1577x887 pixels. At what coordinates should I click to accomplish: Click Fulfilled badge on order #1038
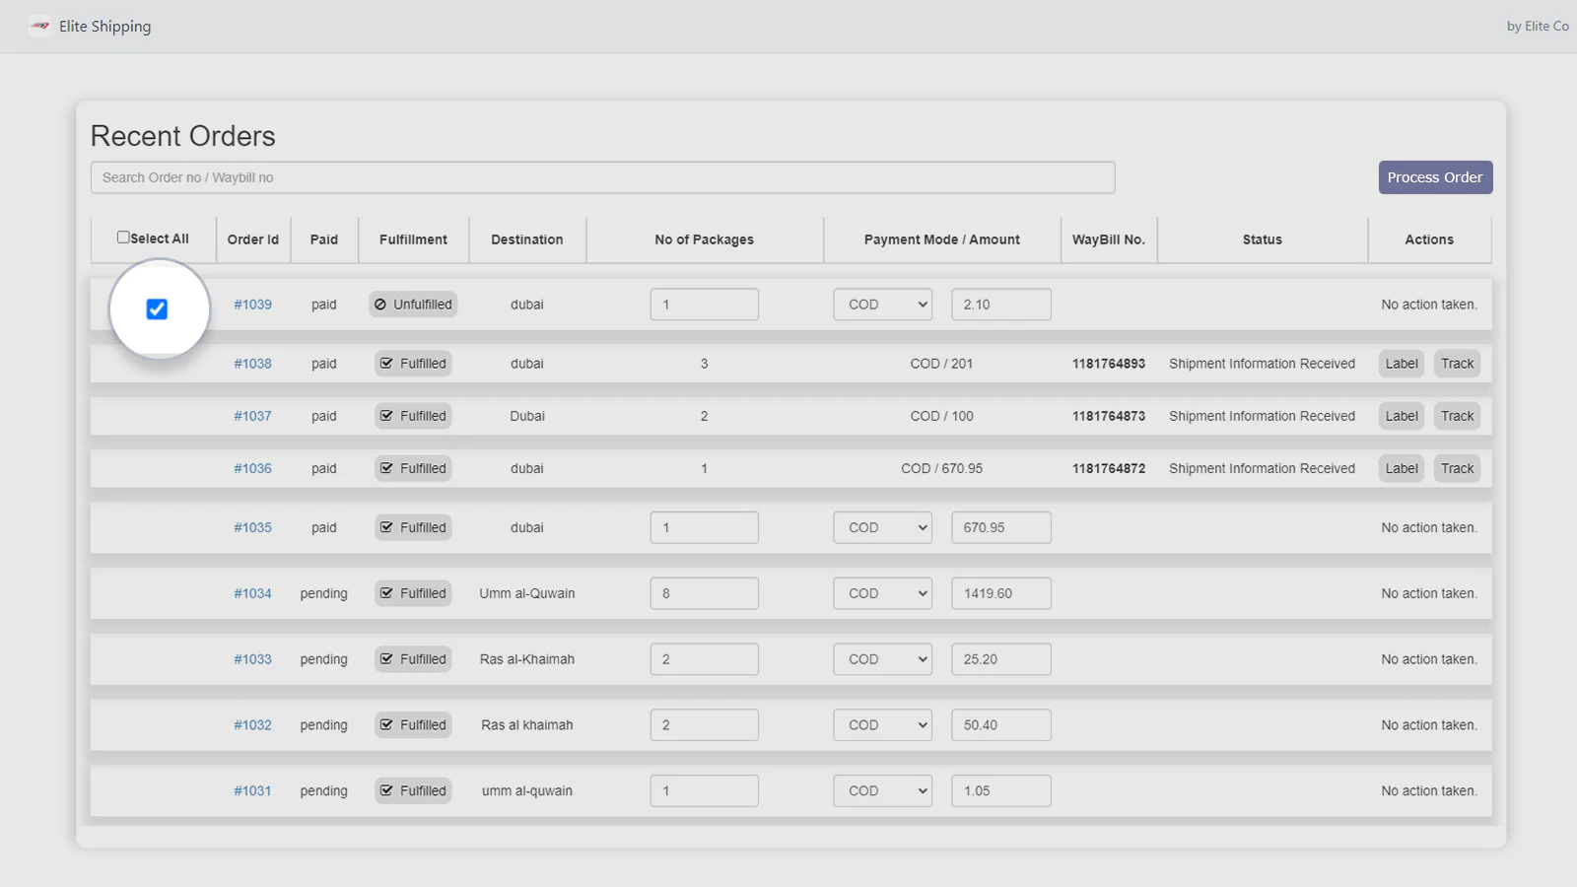[x=413, y=364]
